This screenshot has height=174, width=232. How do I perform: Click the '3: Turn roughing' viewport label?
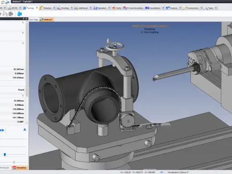(x=150, y=32)
